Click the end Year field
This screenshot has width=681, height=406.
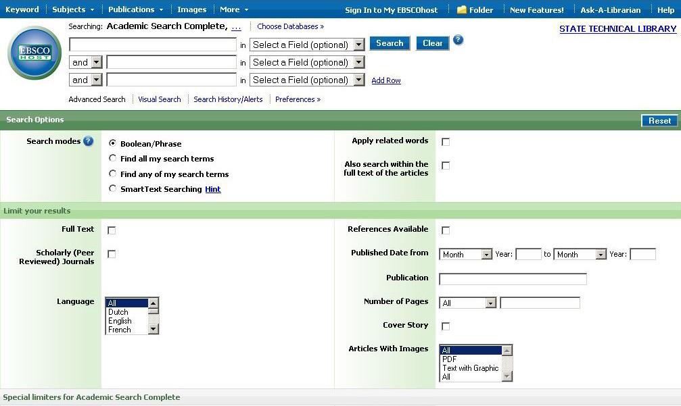pos(642,254)
